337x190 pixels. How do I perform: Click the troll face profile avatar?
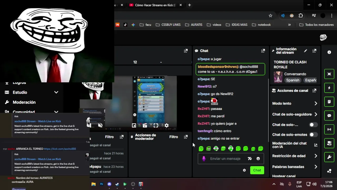[x=323, y=37]
